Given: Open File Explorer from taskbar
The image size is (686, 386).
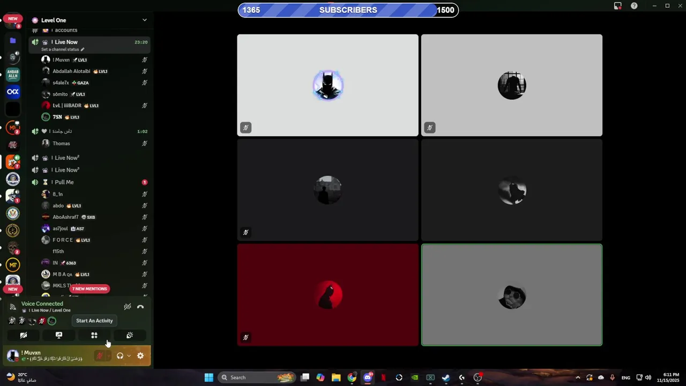Looking at the screenshot, I should coord(336,377).
